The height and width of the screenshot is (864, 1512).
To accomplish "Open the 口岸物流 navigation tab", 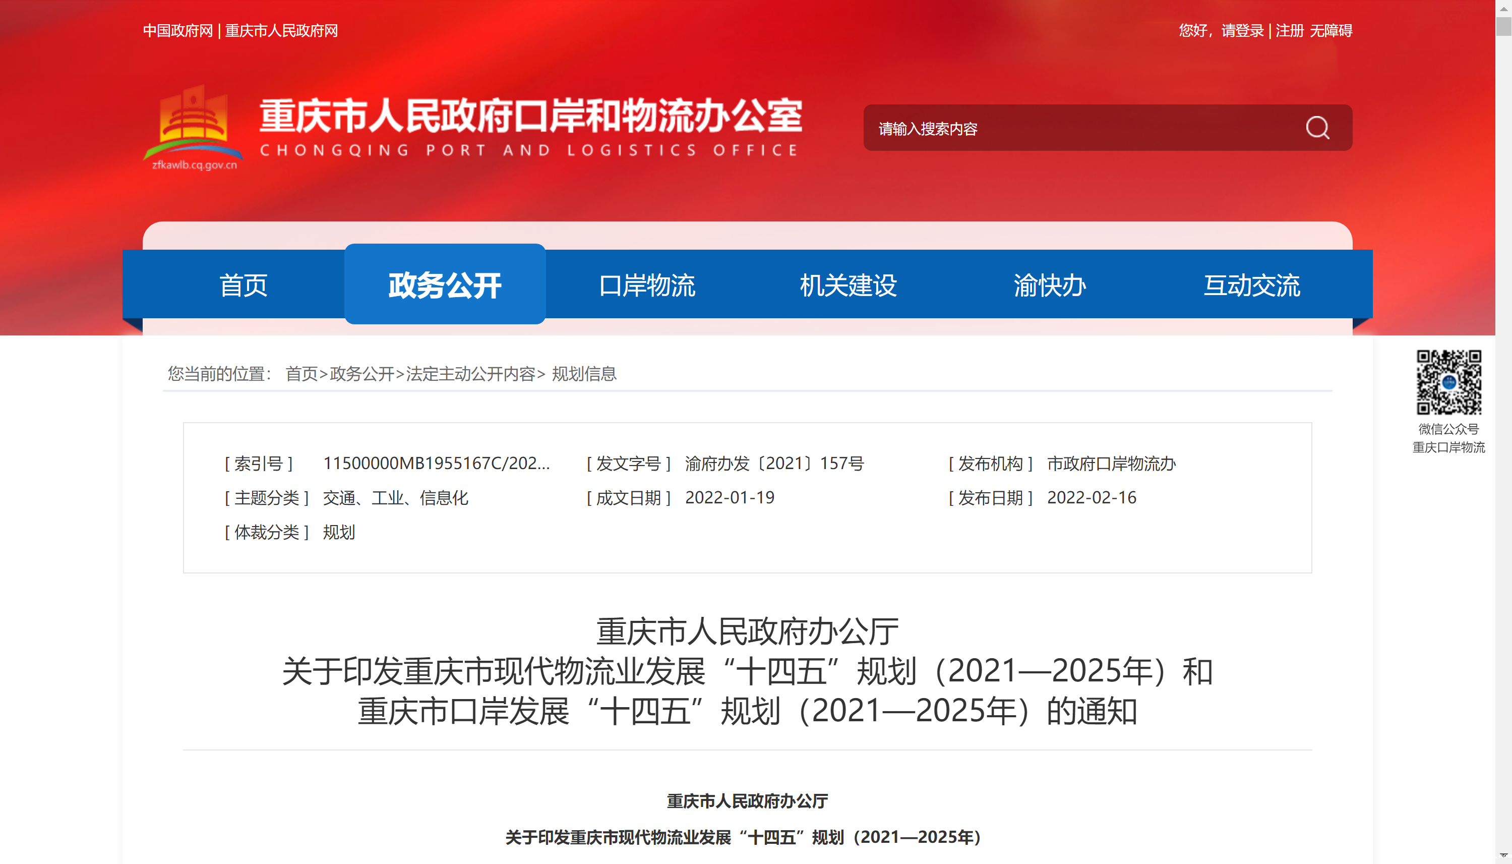I will [x=646, y=285].
